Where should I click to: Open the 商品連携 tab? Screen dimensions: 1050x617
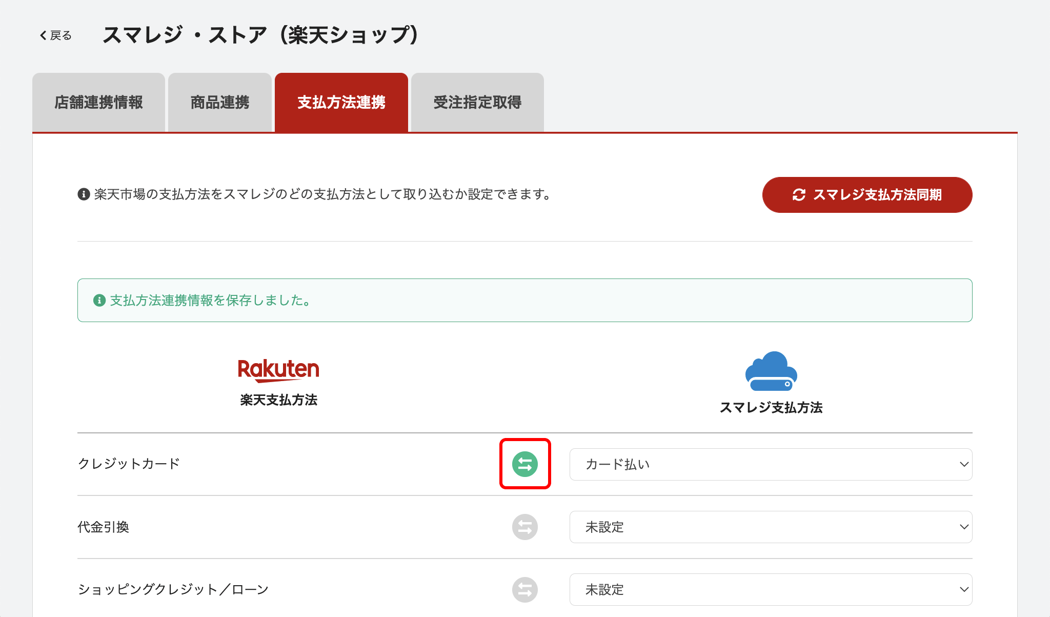(x=219, y=103)
